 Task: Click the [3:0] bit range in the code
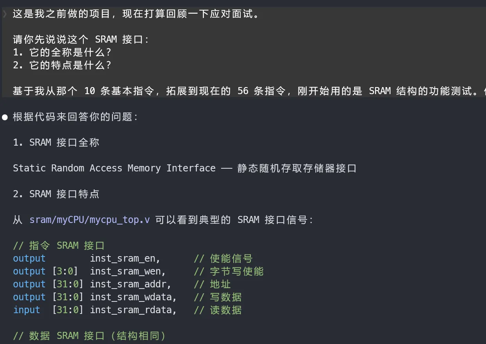[x=65, y=271]
